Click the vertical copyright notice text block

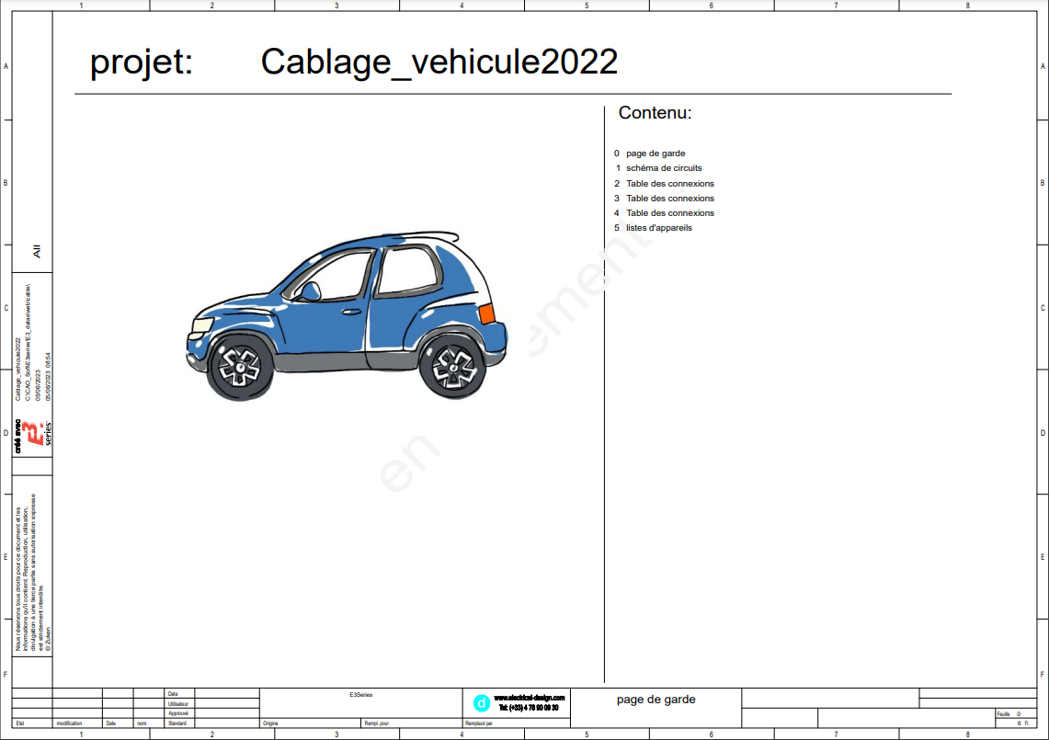pos(33,573)
